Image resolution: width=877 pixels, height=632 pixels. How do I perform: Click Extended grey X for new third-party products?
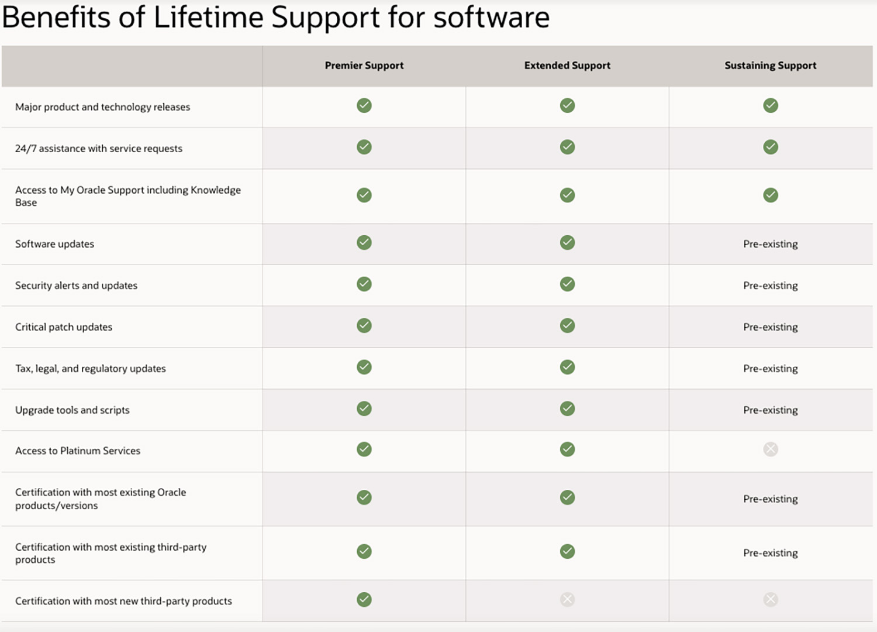point(567,599)
